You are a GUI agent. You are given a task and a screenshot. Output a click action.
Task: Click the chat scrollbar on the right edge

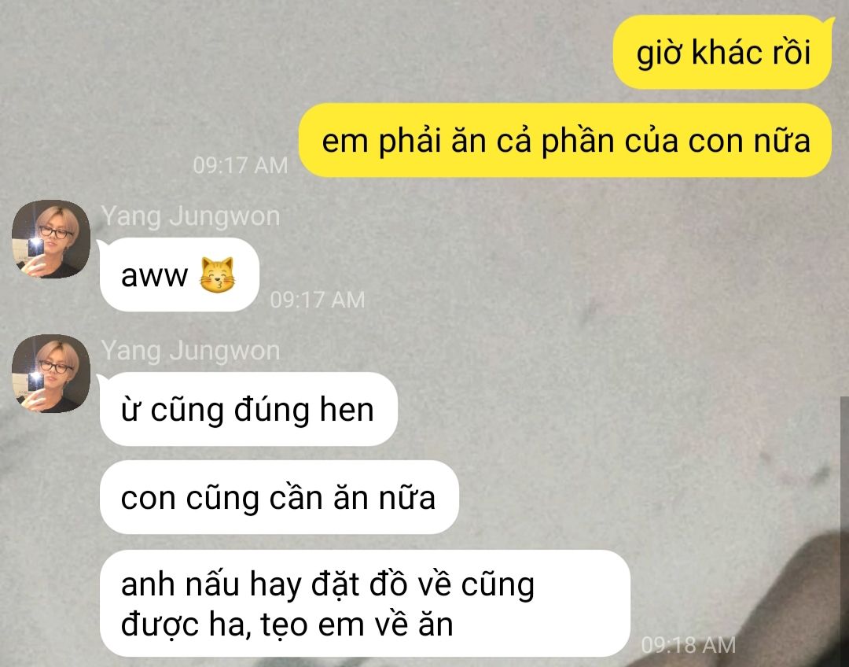pos(844,531)
